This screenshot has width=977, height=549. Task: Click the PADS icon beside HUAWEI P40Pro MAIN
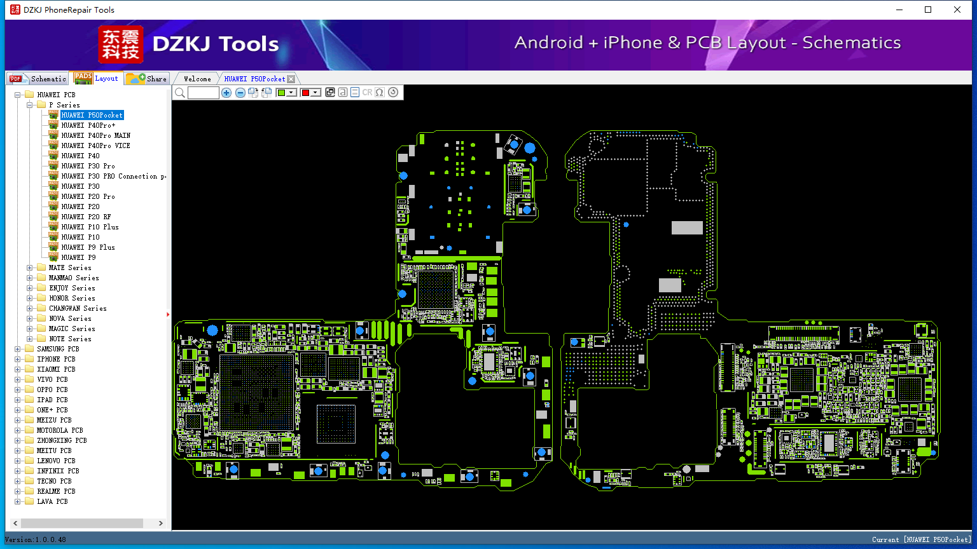tap(53, 135)
